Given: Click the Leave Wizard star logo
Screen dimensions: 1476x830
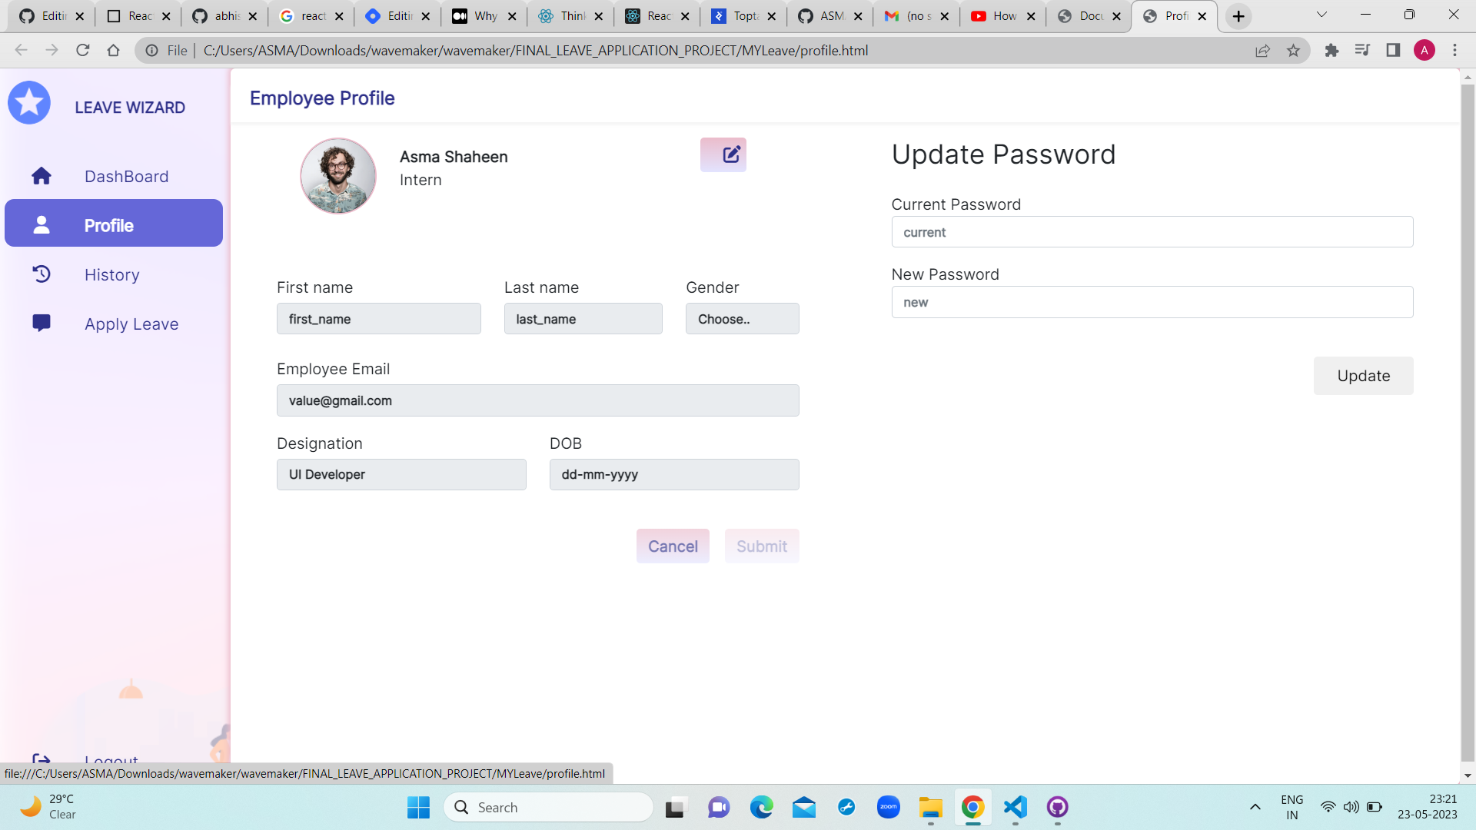Looking at the screenshot, I should click(29, 102).
